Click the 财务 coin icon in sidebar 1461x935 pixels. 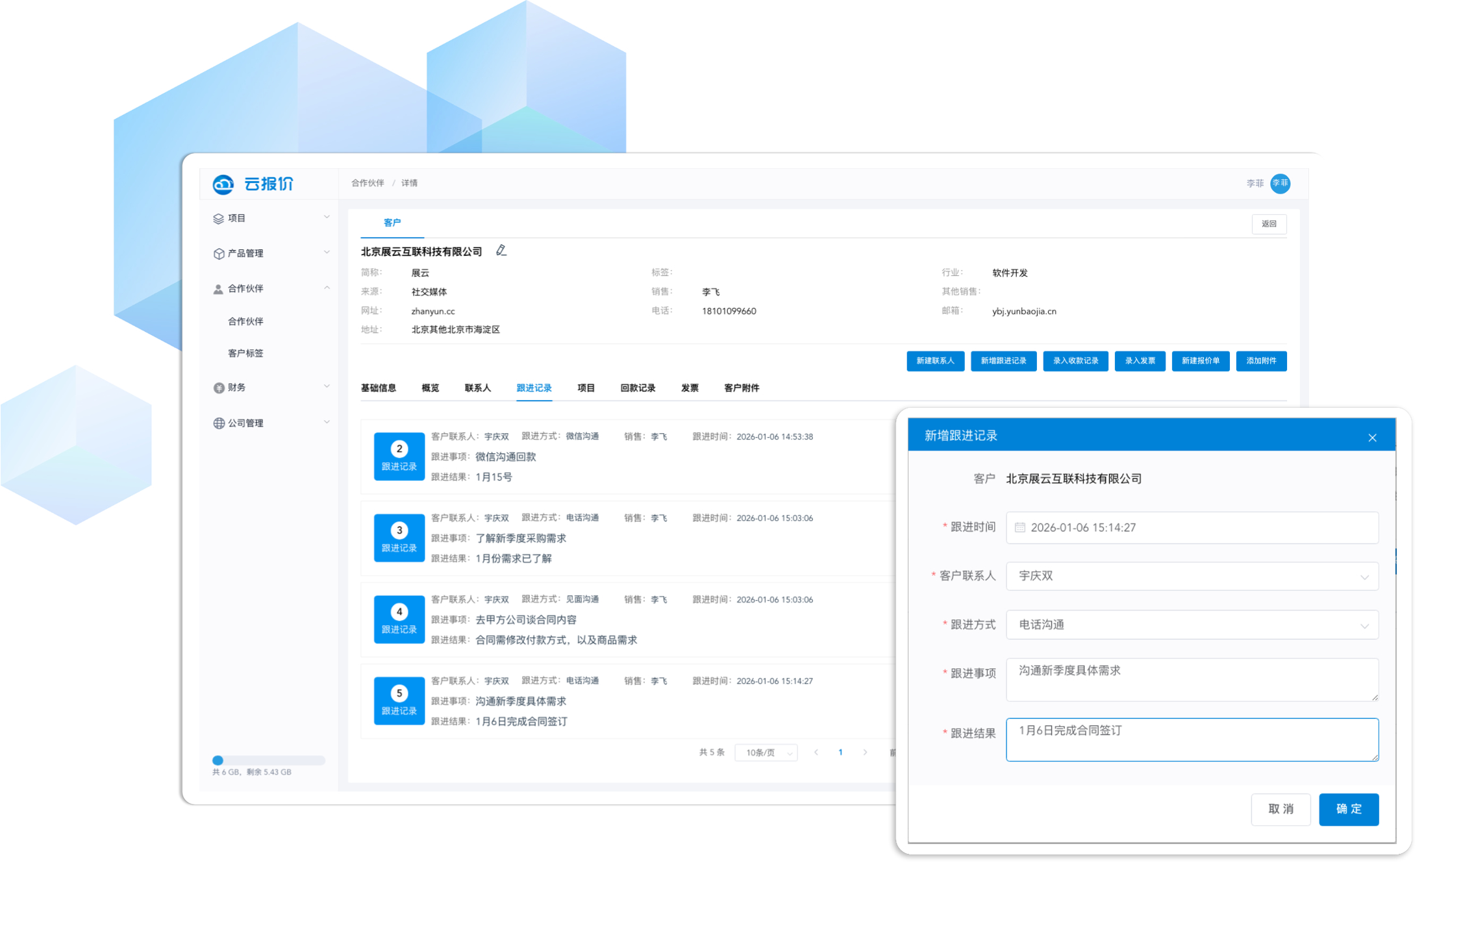pos(218,388)
